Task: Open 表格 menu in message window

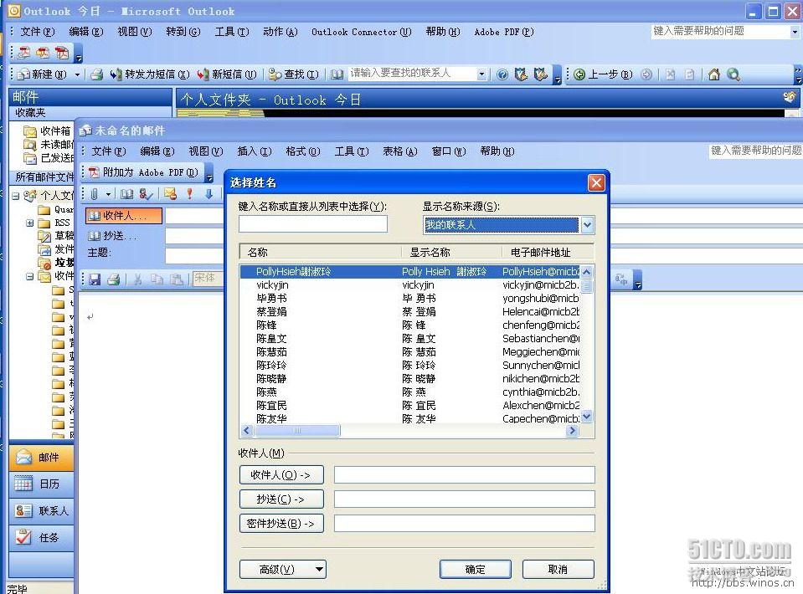Action: pos(400,151)
